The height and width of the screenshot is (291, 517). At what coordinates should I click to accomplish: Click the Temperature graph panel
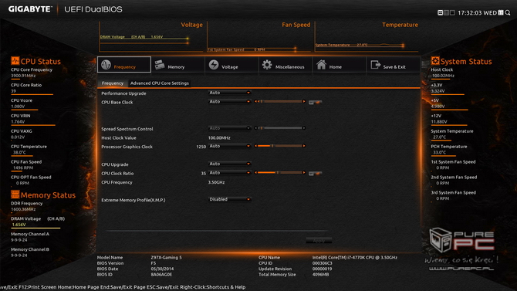pos(367,37)
